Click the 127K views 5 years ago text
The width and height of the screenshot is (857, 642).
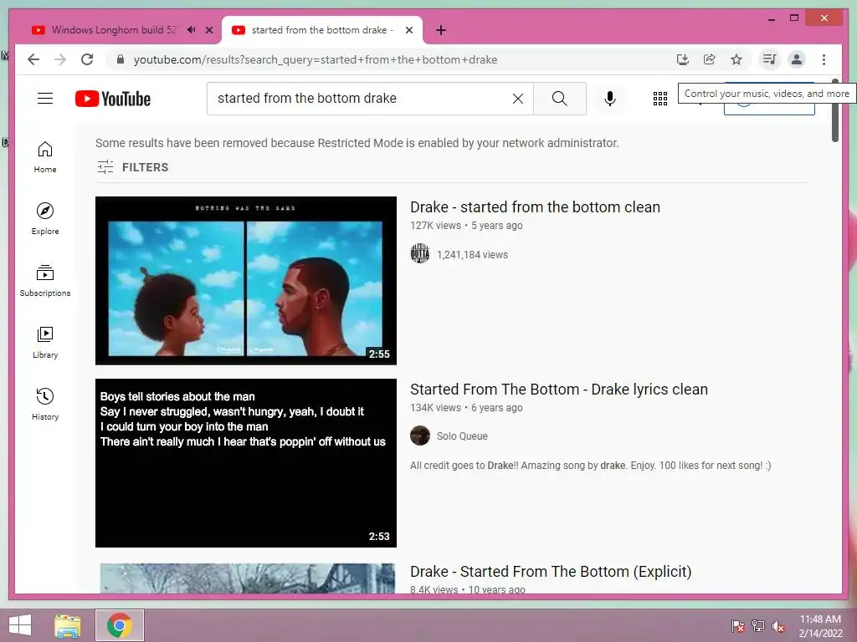tap(466, 226)
